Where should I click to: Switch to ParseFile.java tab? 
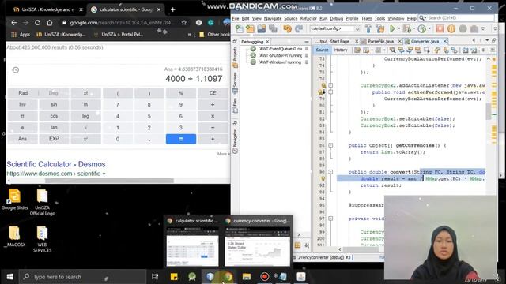point(380,42)
